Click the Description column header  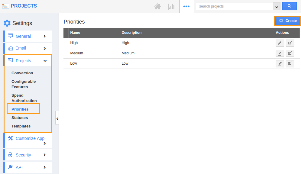tap(131, 33)
